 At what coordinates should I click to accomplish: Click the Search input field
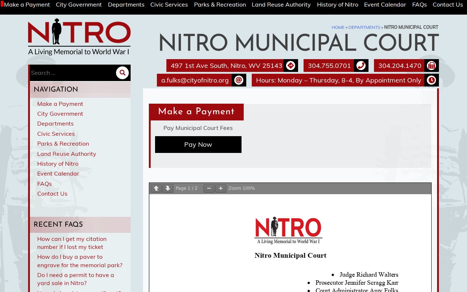(73, 73)
